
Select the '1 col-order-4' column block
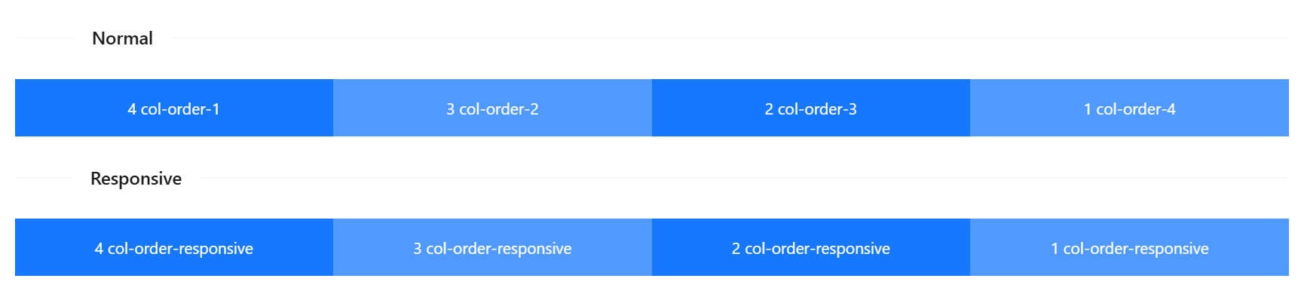coord(1129,108)
